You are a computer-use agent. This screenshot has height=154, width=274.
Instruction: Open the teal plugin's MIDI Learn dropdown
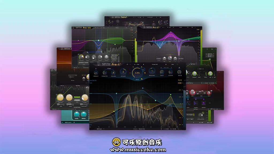point(69,122)
